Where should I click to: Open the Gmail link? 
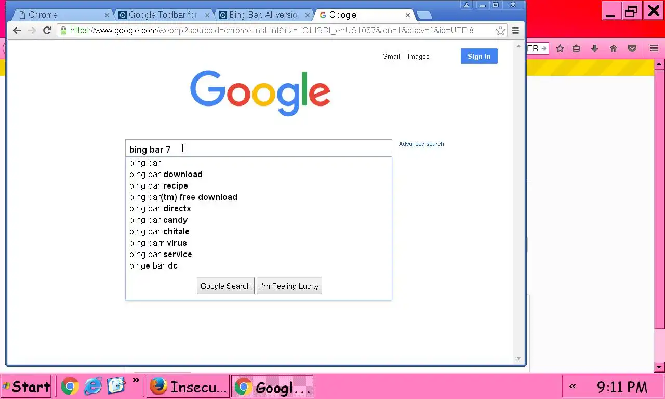[391, 56]
